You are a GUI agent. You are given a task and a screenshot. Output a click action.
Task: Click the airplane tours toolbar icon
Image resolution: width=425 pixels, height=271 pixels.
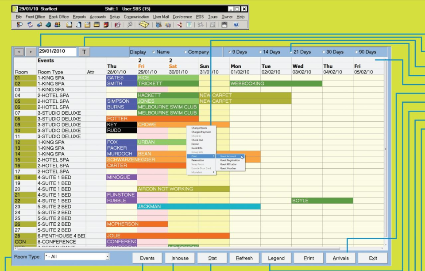pos(200,25)
